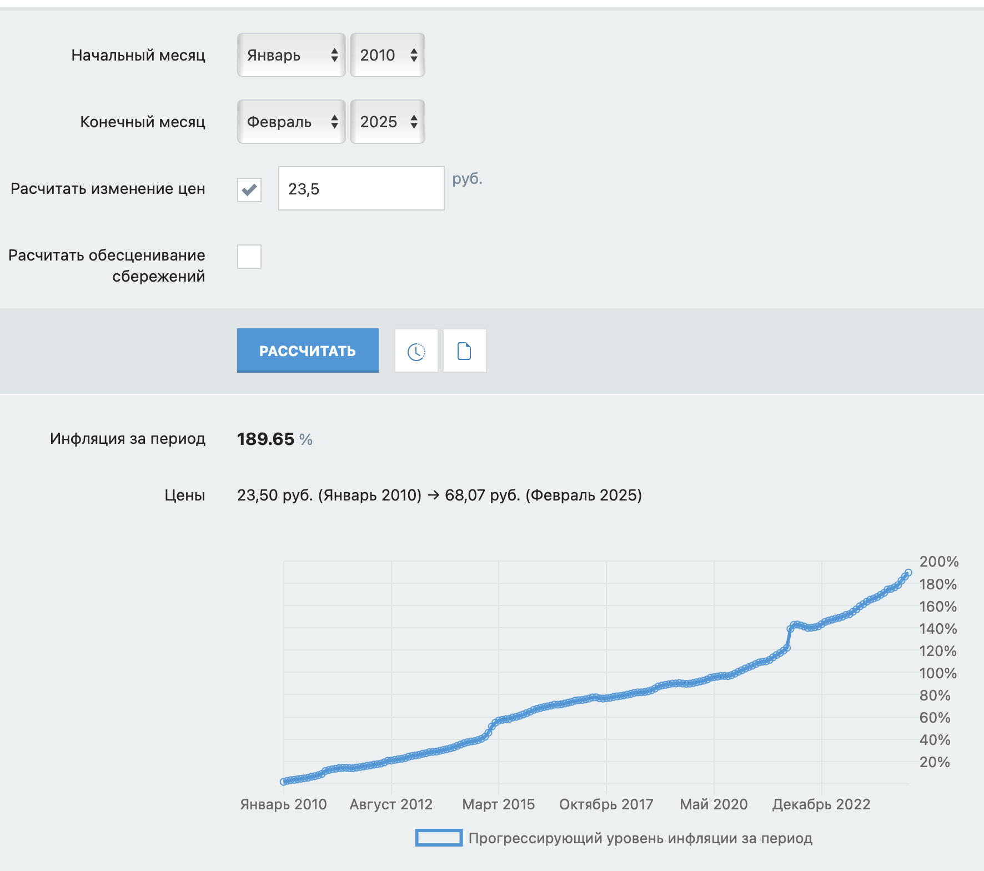The height and width of the screenshot is (871, 984).
Task: Click the blue legend color box
Action: (439, 838)
